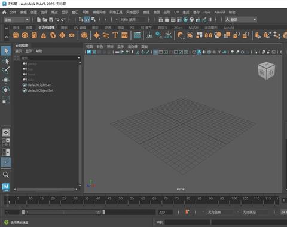Click the Undo arrow icon
Image resolution: width=287 pixels, height=227 pixels.
click(x=57, y=20)
